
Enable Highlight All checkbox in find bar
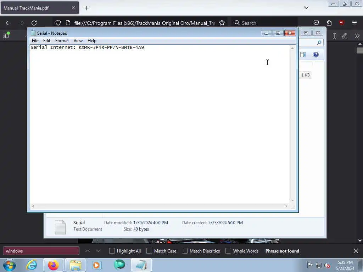112,251
